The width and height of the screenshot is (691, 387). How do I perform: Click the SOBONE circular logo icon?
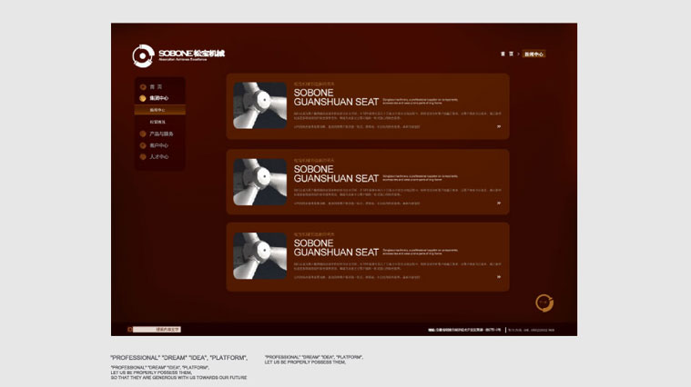click(x=142, y=56)
